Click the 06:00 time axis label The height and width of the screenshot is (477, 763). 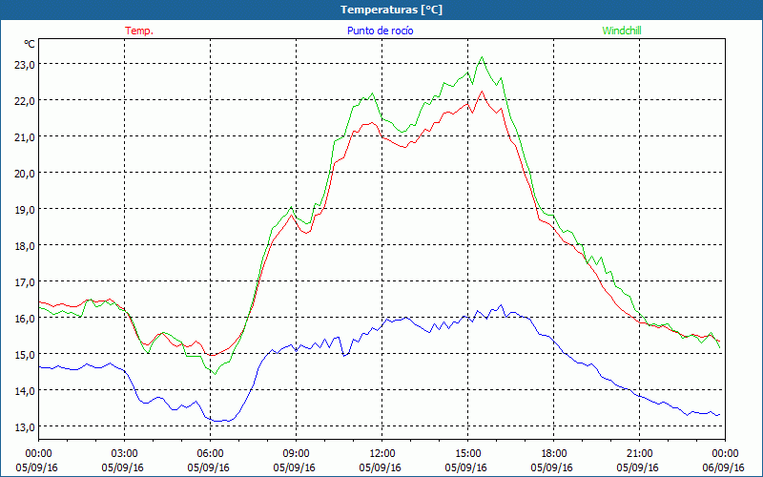pyautogui.click(x=210, y=454)
